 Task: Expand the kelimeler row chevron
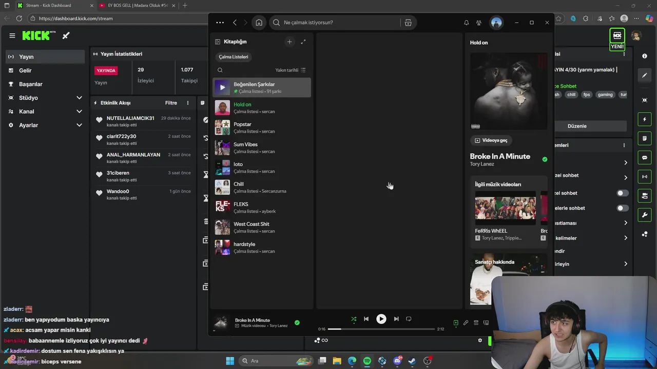[626, 238]
